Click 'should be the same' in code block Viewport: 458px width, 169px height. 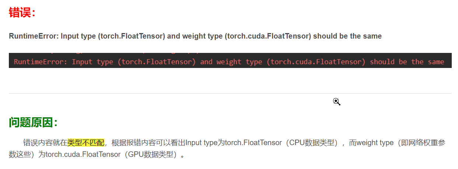(x=407, y=62)
